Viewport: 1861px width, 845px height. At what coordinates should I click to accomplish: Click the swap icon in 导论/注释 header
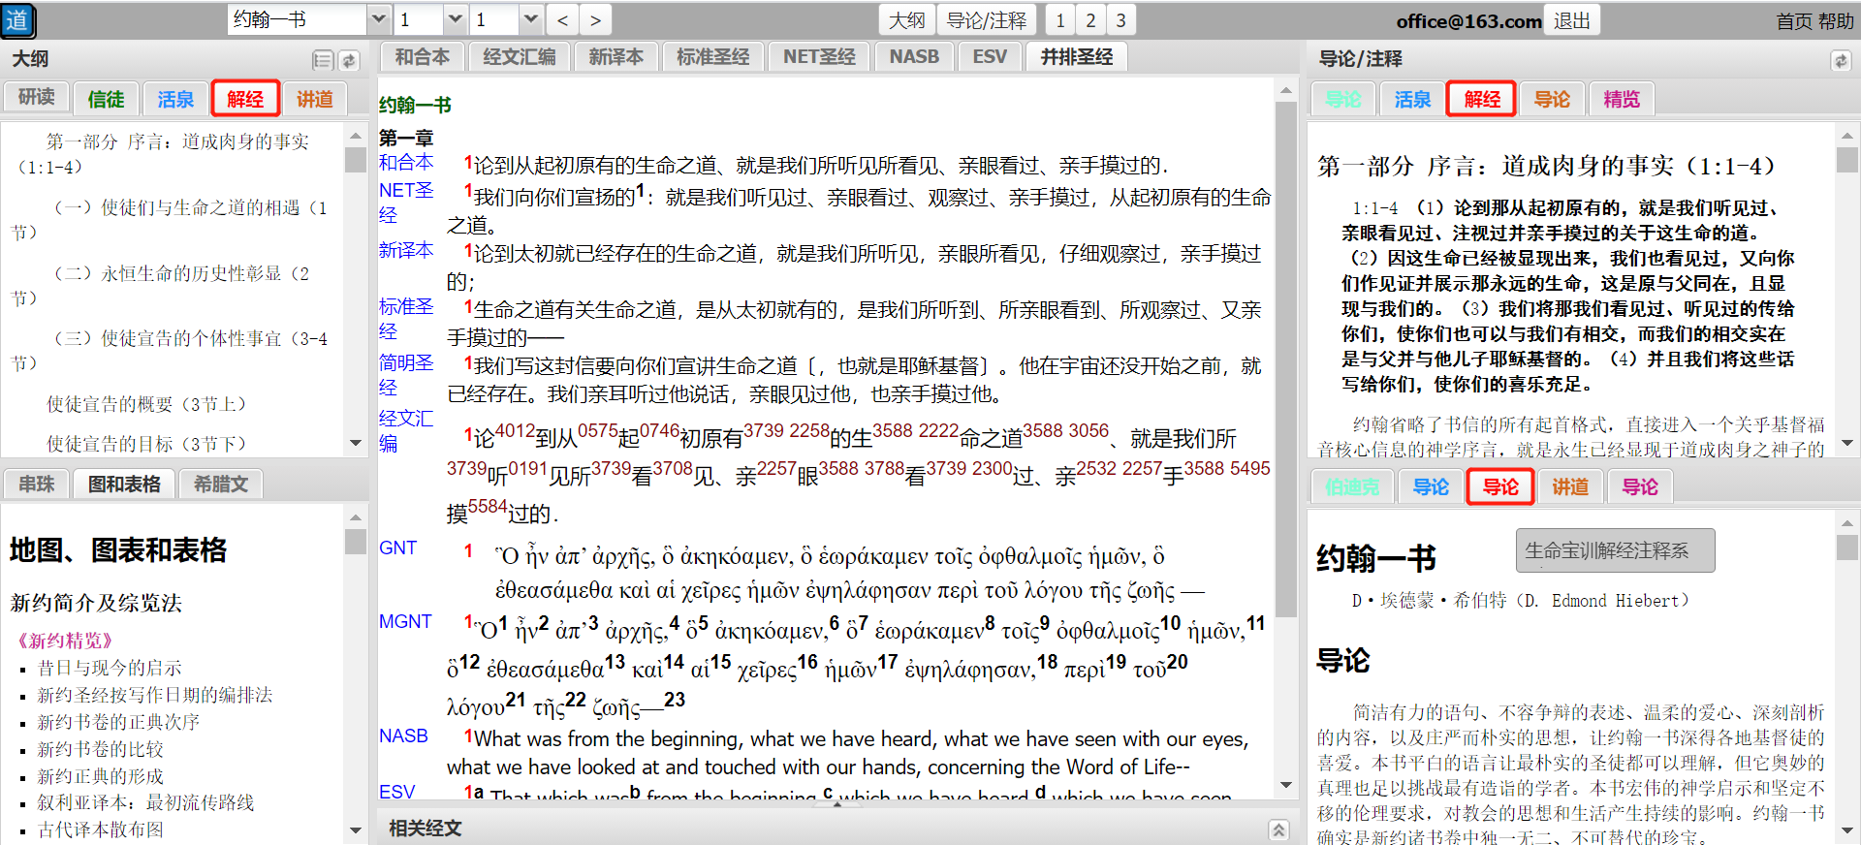(1840, 61)
